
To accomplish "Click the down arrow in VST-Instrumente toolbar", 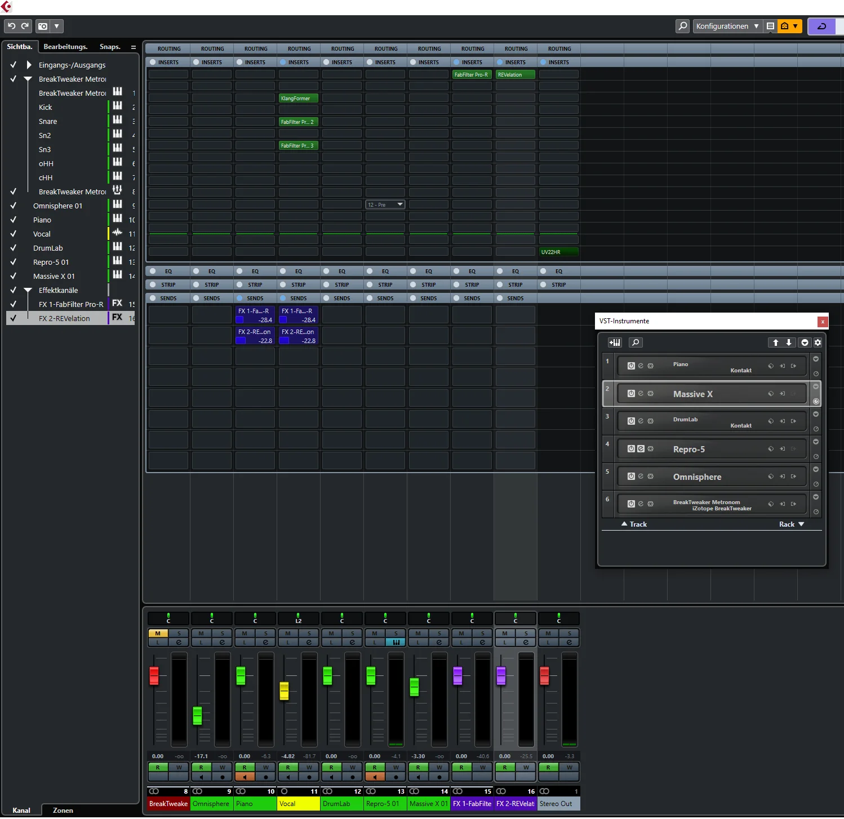I will [x=789, y=342].
